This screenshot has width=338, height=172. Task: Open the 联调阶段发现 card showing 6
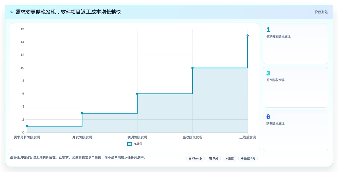(x=296, y=131)
